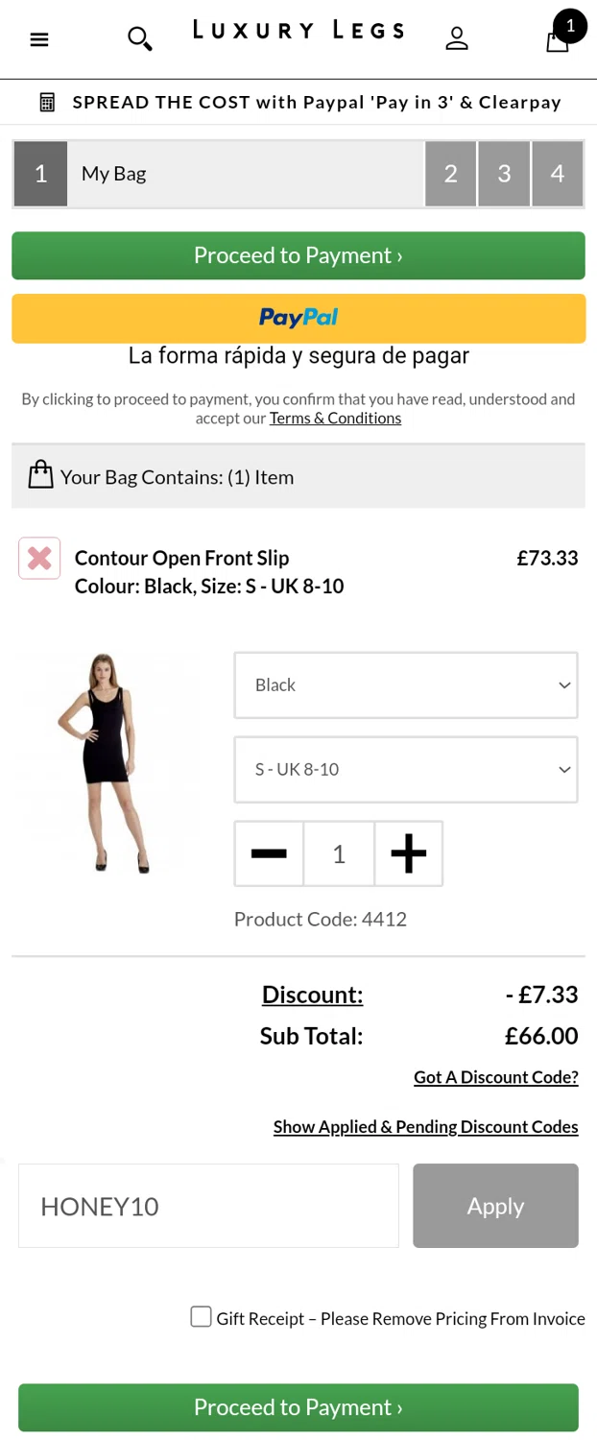Decrease quantity with the minus button
The height and width of the screenshot is (1440, 597).
(x=269, y=853)
